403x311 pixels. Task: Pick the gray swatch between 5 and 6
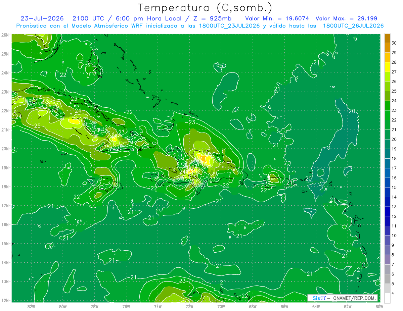click(387, 278)
